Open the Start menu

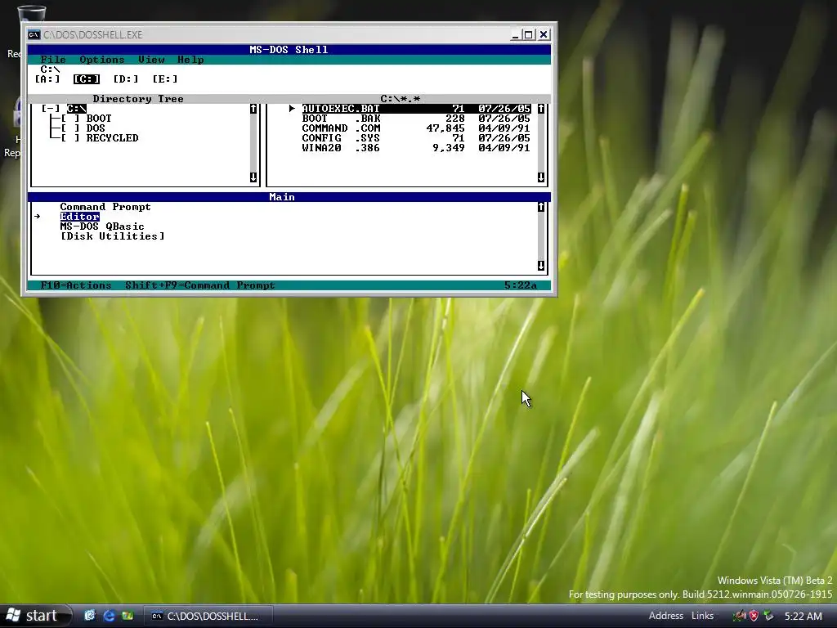pos(35,616)
